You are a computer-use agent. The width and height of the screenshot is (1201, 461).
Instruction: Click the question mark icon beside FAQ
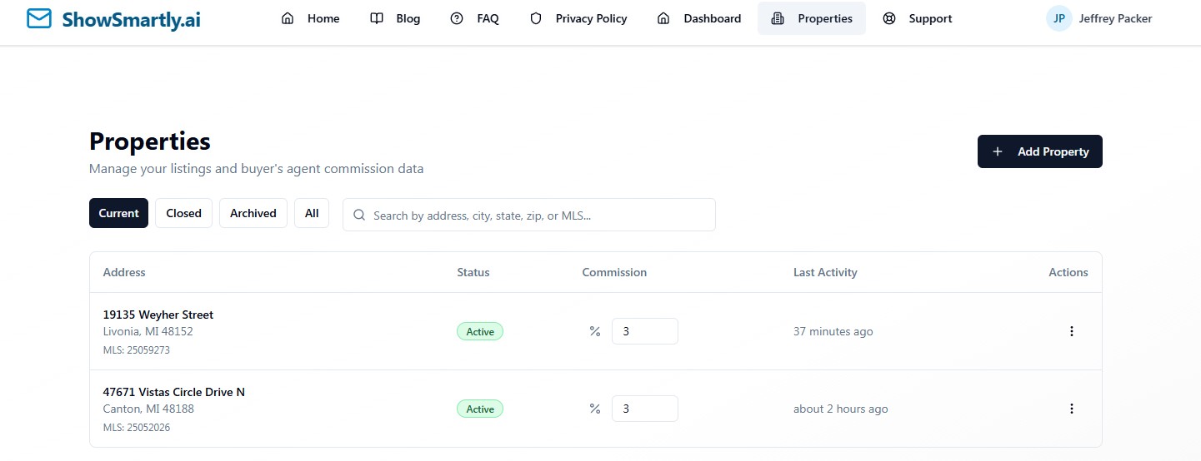click(457, 18)
